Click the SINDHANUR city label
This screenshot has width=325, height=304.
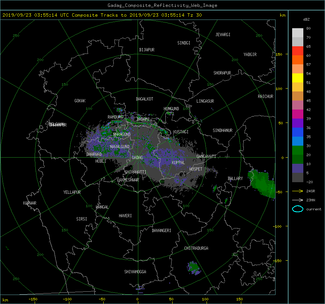click(x=222, y=130)
